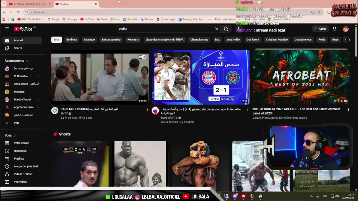This screenshot has height=201, width=358.
Task: Select the Compétences chip
Action: [303, 40]
